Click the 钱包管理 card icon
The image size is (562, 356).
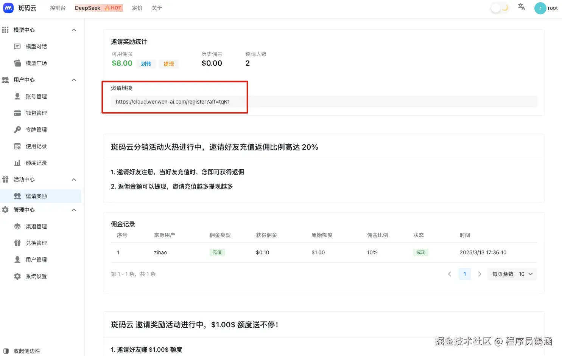[x=17, y=113]
